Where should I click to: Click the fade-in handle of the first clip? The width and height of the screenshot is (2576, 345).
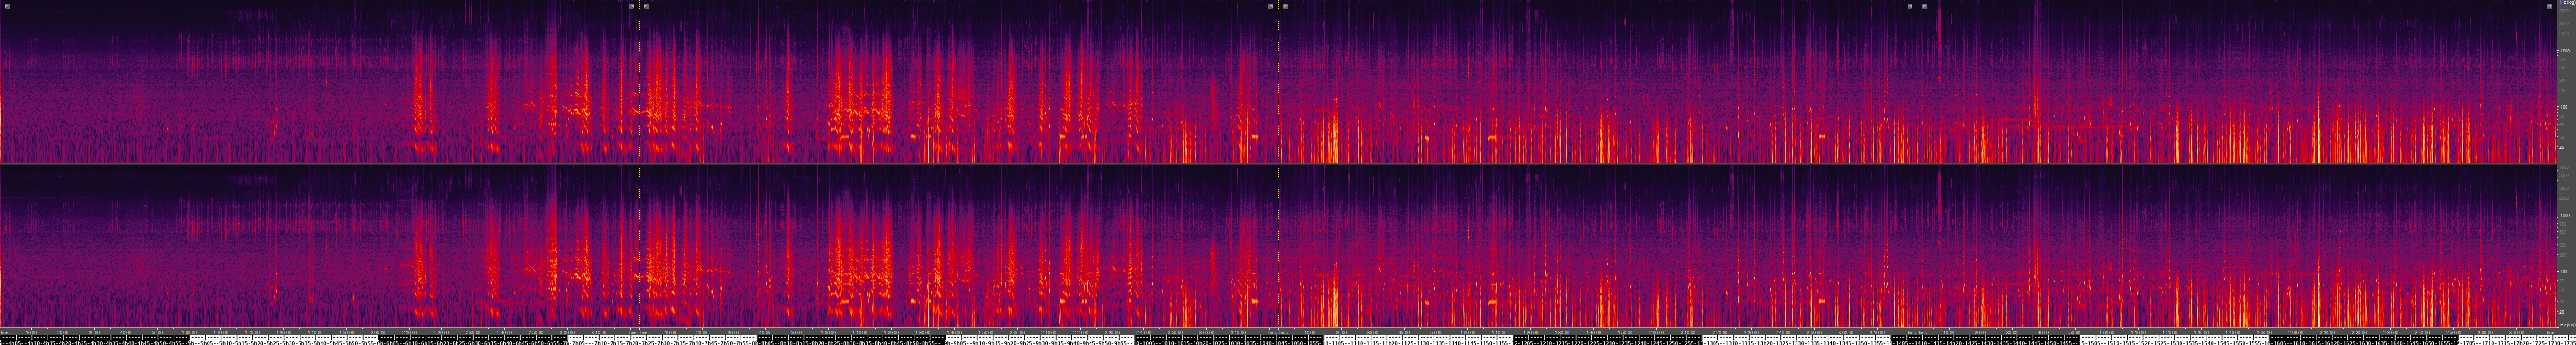7,6
